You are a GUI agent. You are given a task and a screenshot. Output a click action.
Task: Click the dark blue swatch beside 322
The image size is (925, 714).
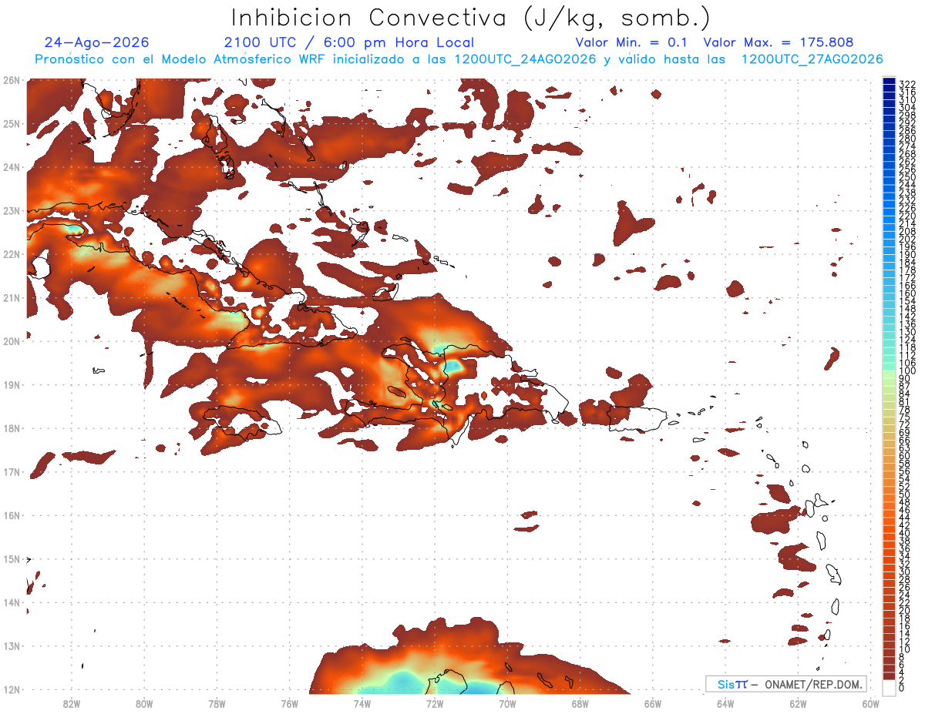[x=889, y=81]
